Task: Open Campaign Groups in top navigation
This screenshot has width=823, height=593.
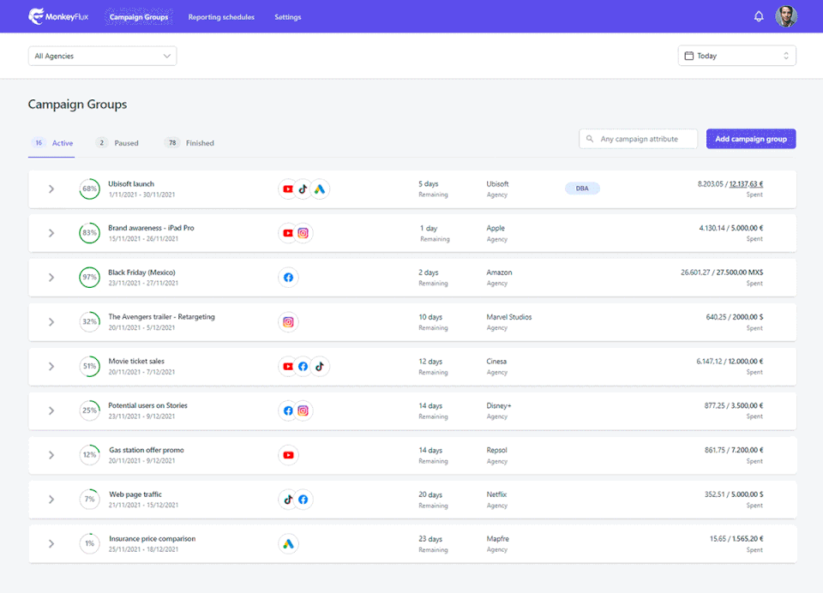Action: [139, 17]
